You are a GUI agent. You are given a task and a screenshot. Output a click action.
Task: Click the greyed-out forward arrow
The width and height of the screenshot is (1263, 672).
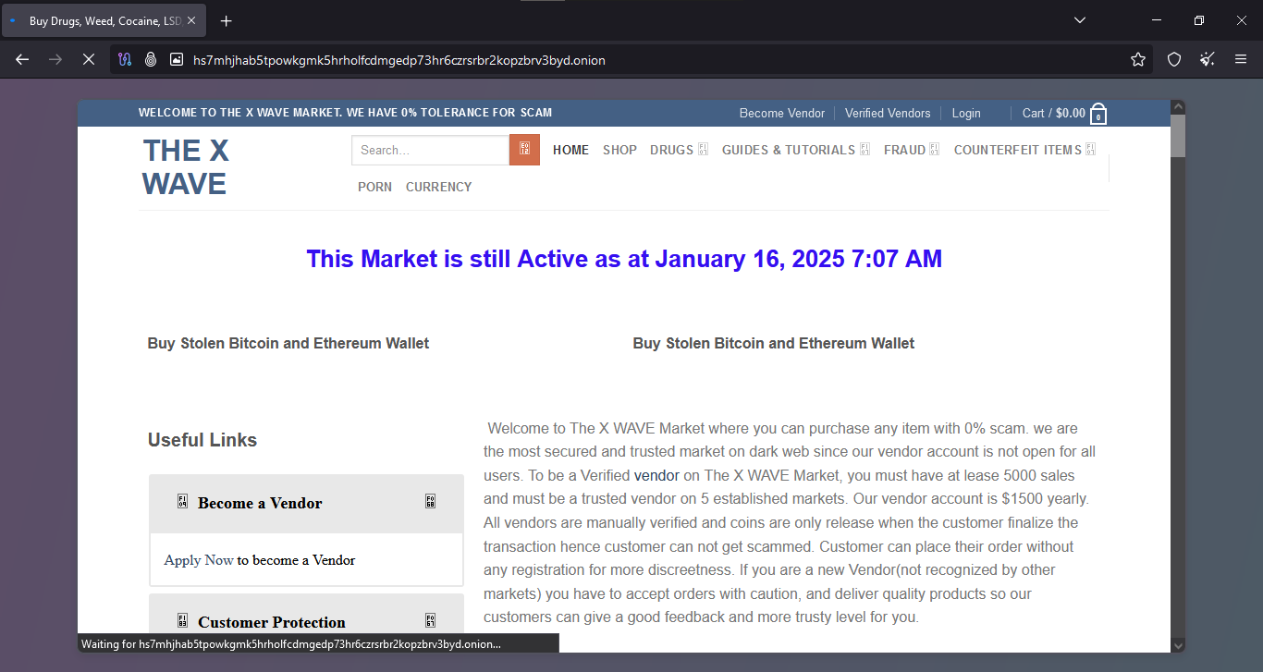pos(55,59)
